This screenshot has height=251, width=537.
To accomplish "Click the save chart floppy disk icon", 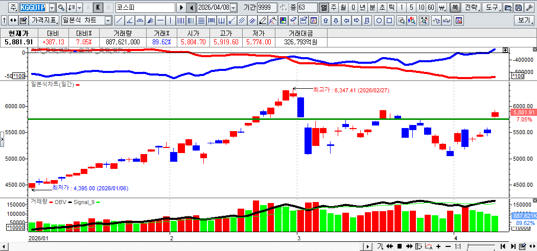I will click(519, 8).
